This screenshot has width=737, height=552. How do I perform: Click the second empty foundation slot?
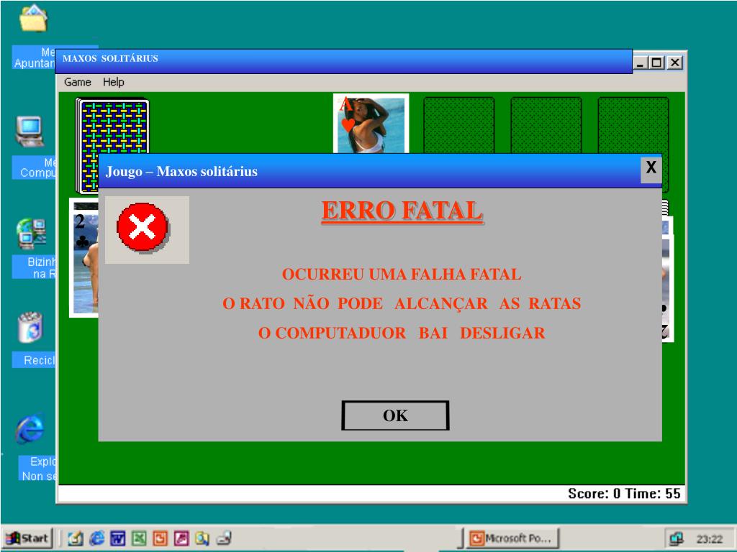pos(546,125)
